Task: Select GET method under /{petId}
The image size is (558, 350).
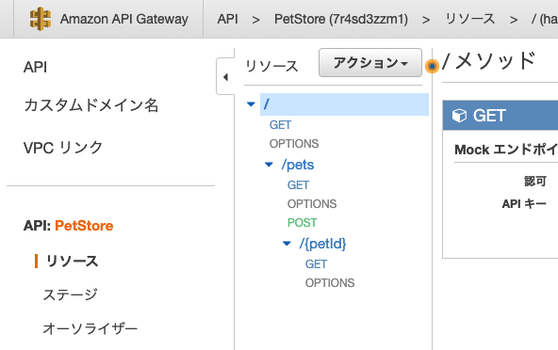Action: [x=316, y=264]
